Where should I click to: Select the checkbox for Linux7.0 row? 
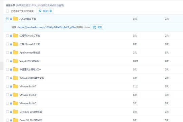click(7, 44)
